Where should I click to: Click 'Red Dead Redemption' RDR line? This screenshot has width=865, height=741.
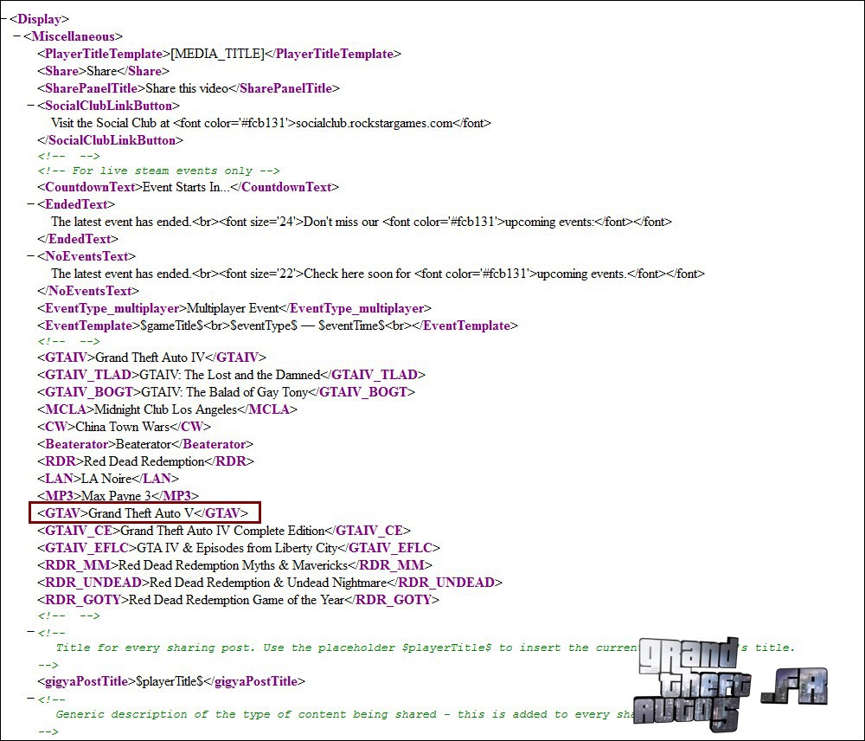tap(145, 461)
